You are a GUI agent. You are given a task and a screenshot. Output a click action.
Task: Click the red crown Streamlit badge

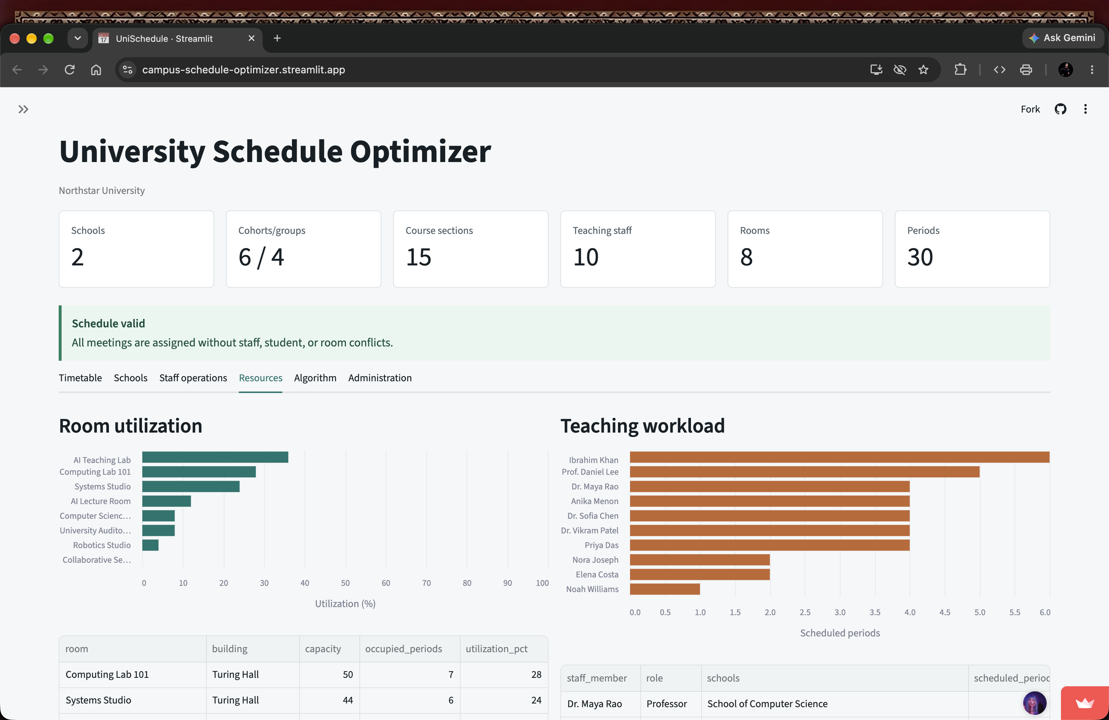pyautogui.click(x=1085, y=703)
